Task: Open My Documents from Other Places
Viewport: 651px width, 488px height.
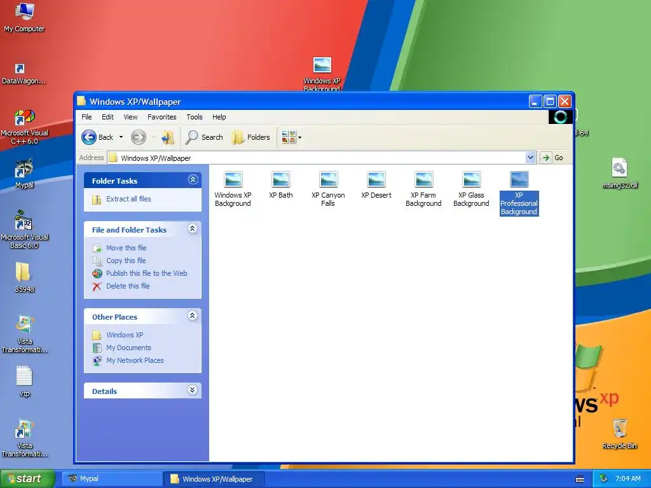Action: click(x=128, y=348)
